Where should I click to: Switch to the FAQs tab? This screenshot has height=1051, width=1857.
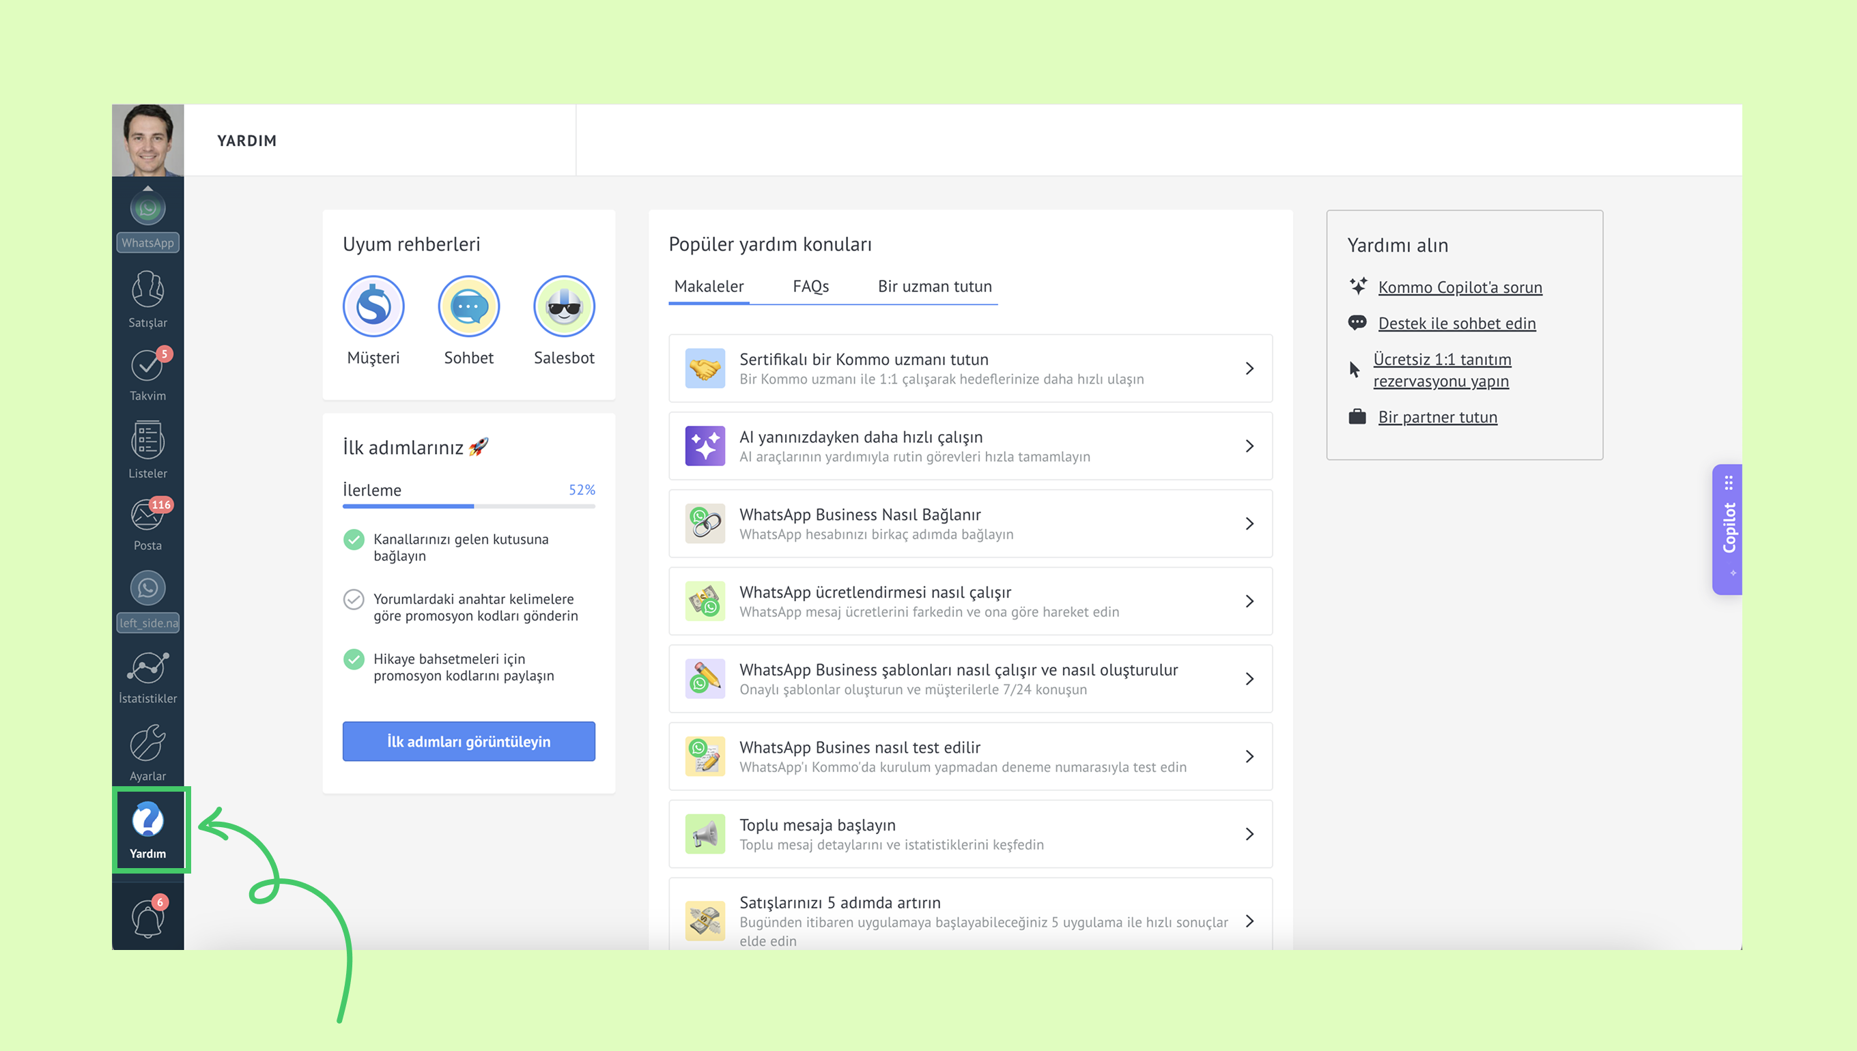810,287
